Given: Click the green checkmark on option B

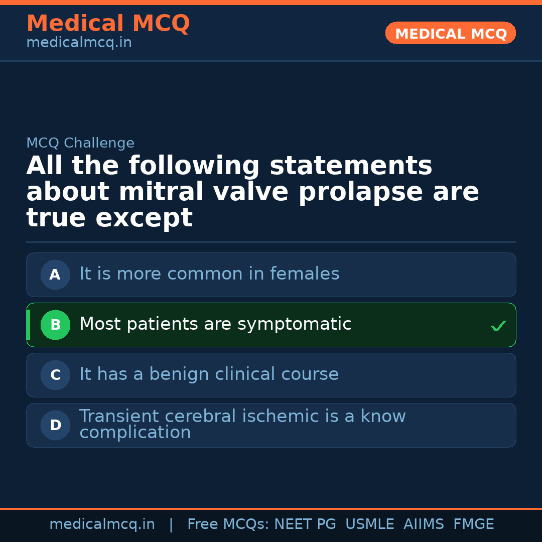Looking at the screenshot, I should 498,326.
